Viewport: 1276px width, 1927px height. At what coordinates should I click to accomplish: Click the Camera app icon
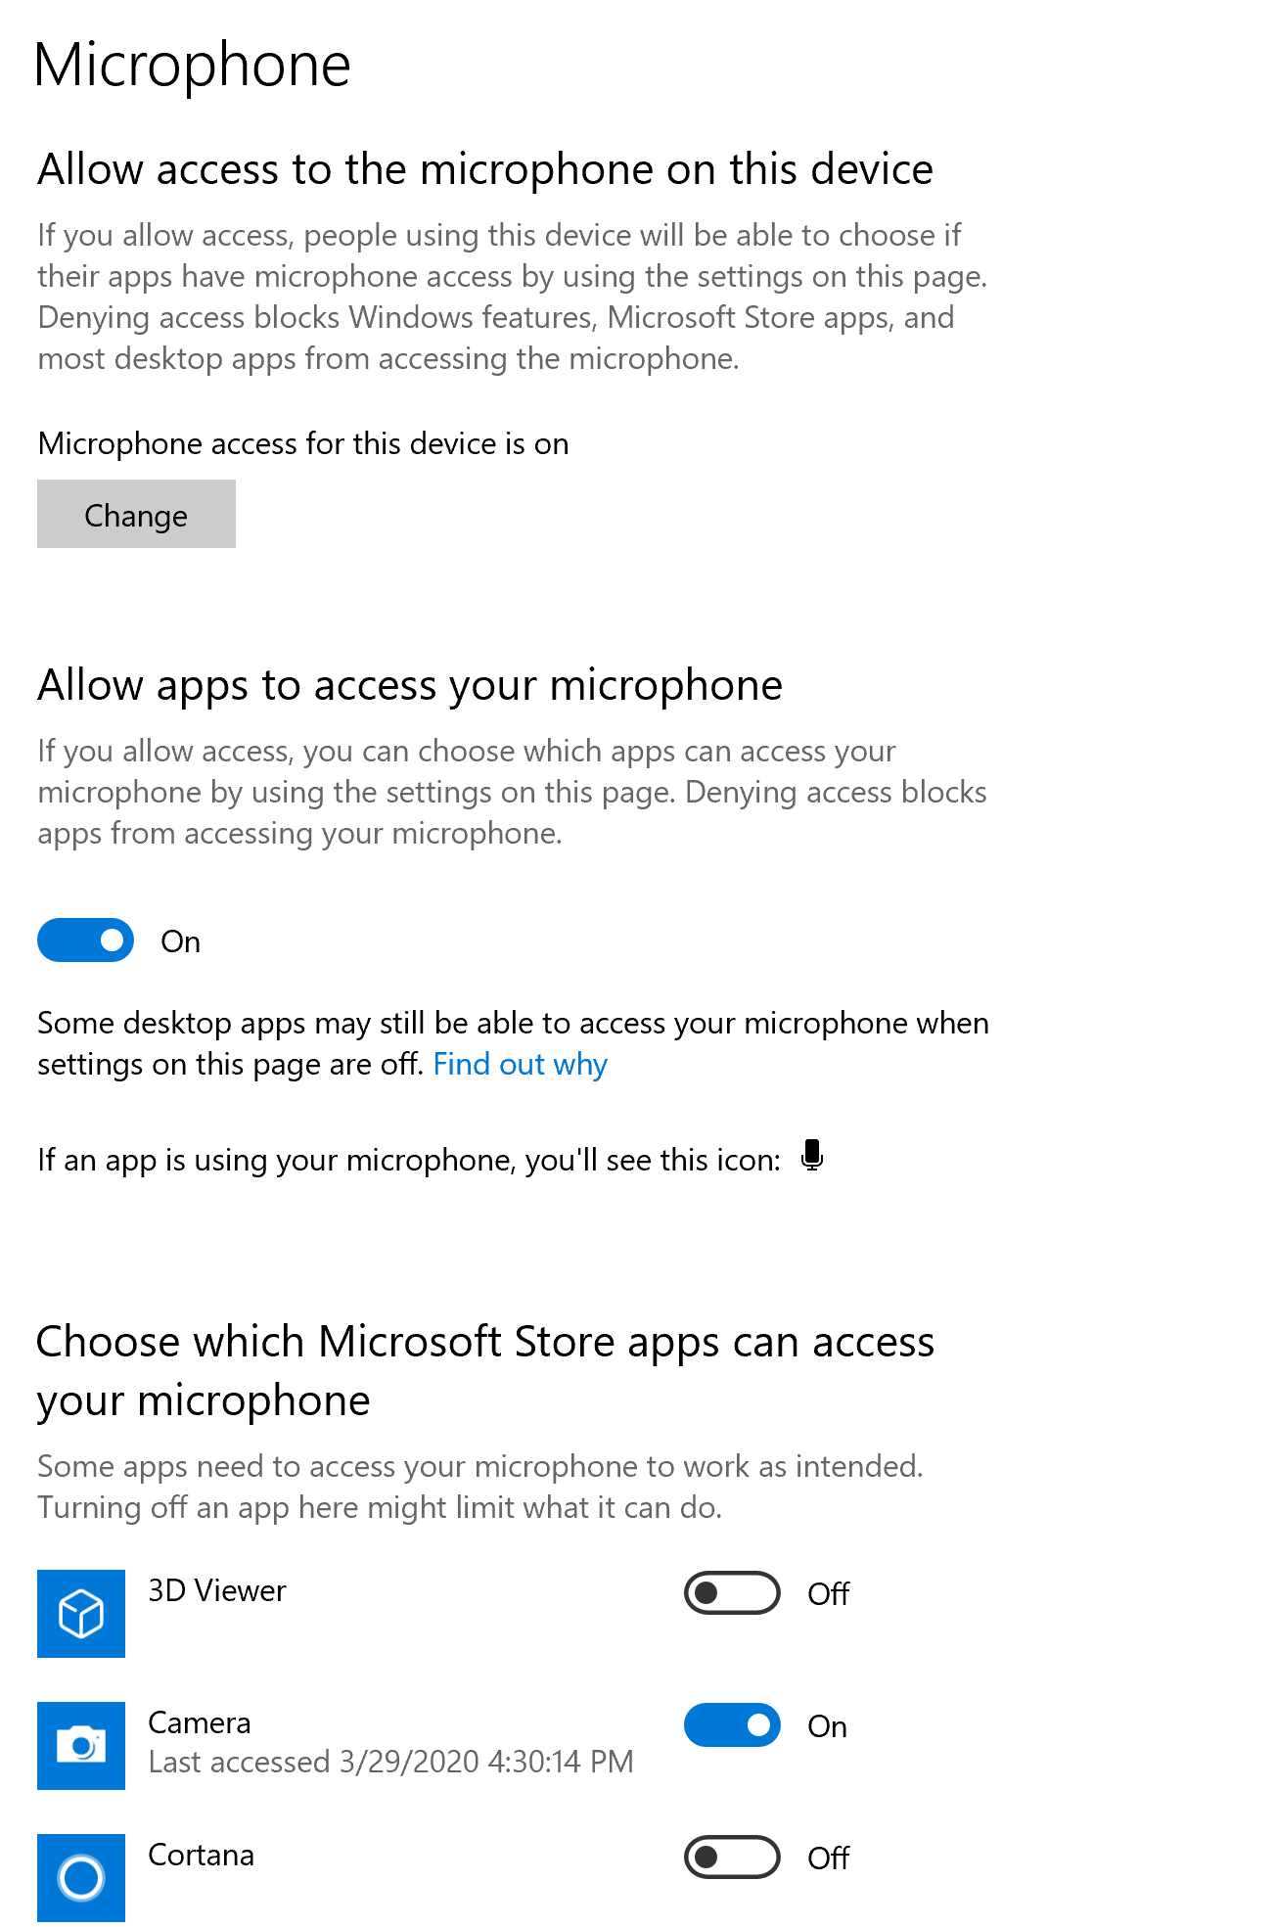(81, 1745)
